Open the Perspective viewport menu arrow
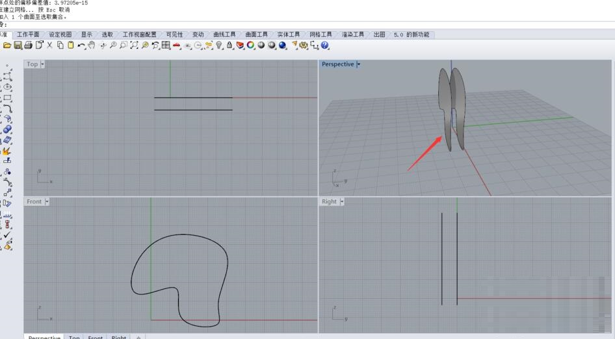Viewport: 615px width, 339px height. (359, 64)
